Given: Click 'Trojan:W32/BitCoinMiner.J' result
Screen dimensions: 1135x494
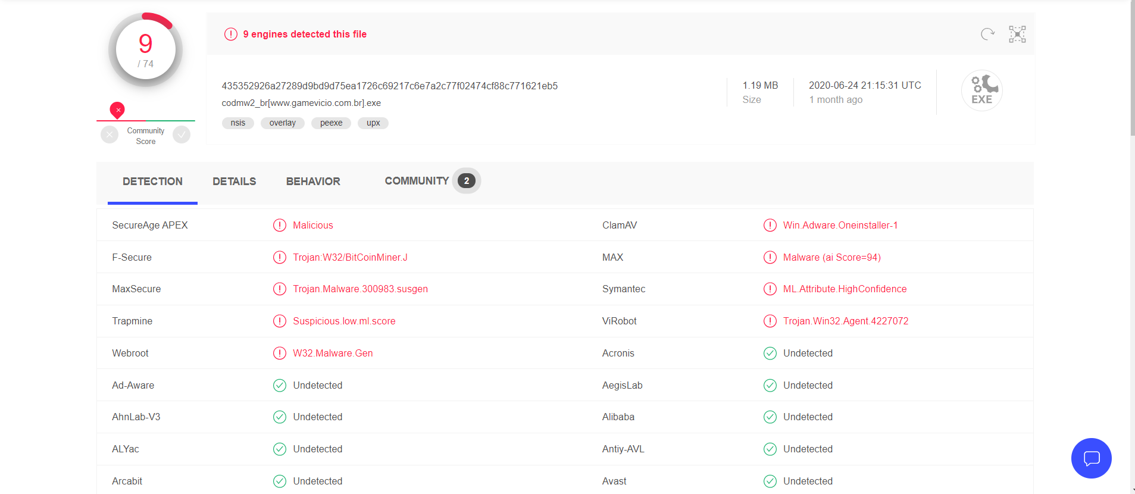Looking at the screenshot, I should point(350,257).
